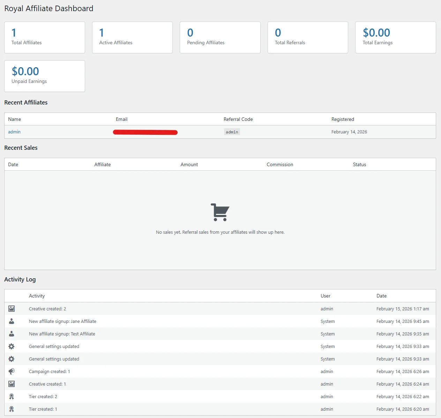Click the Active Affiliates stat card
This screenshot has width=441, height=418.
[x=132, y=37]
